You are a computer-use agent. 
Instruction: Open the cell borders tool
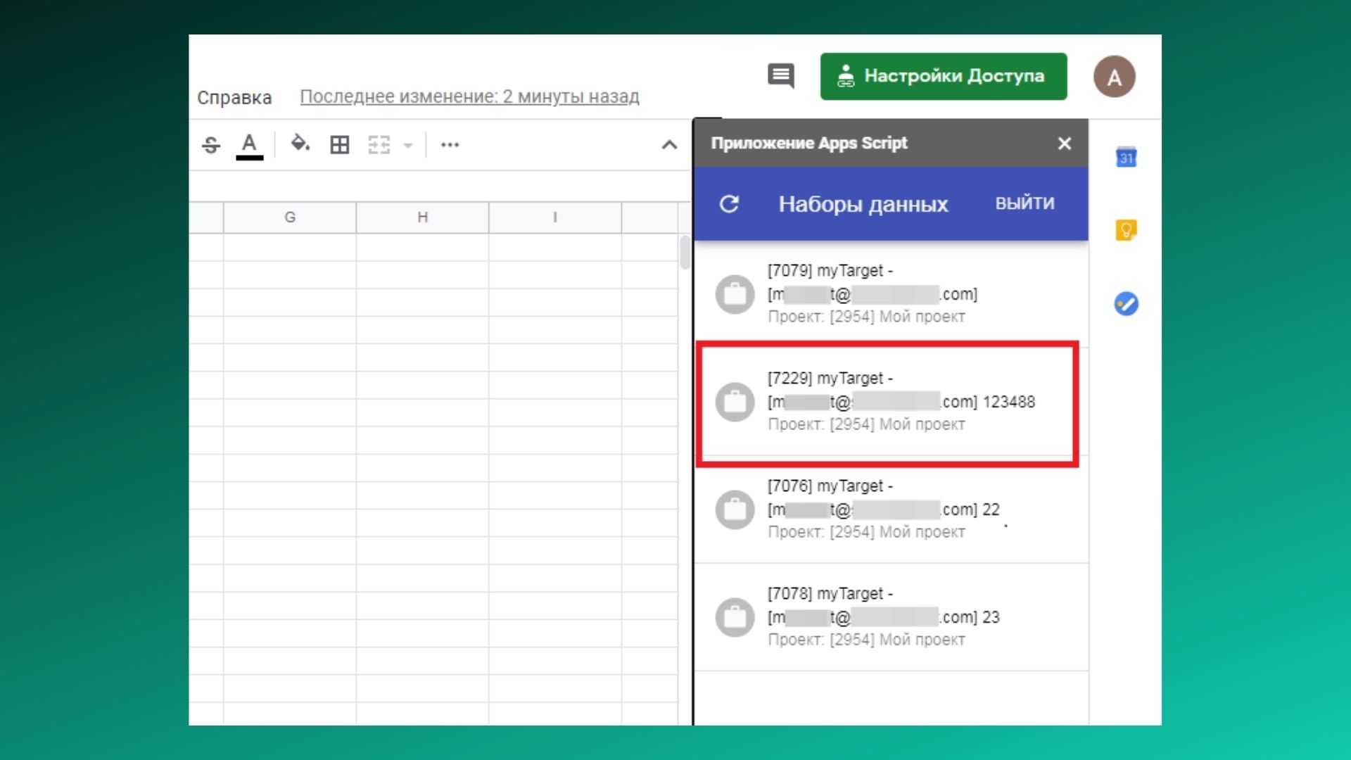click(340, 145)
